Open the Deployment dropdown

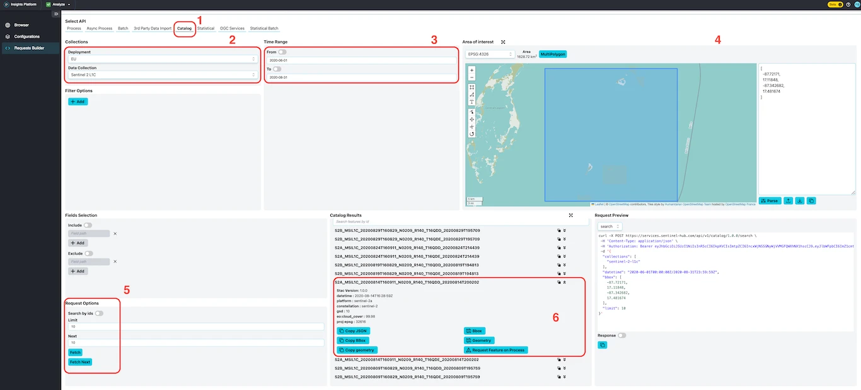click(163, 59)
